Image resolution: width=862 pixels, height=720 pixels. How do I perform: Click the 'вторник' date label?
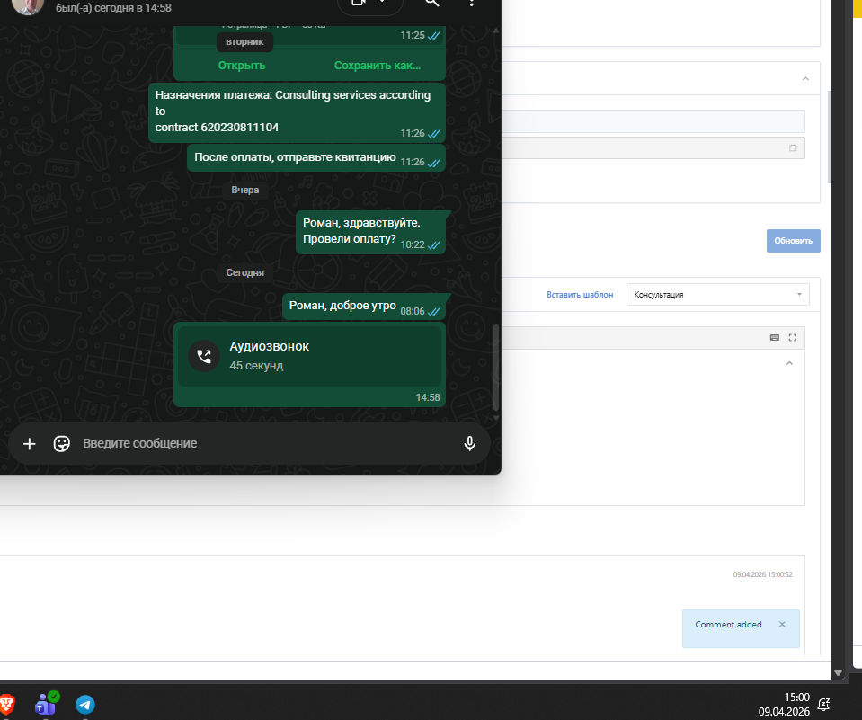(x=244, y=41)
